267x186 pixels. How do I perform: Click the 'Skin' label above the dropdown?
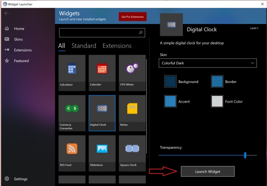[x=163, y=55]
